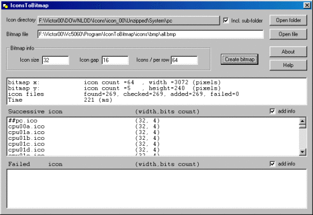Click the successive list scroll down arrow
Viewport: 313px width, 215px height.
pos(303,152)
